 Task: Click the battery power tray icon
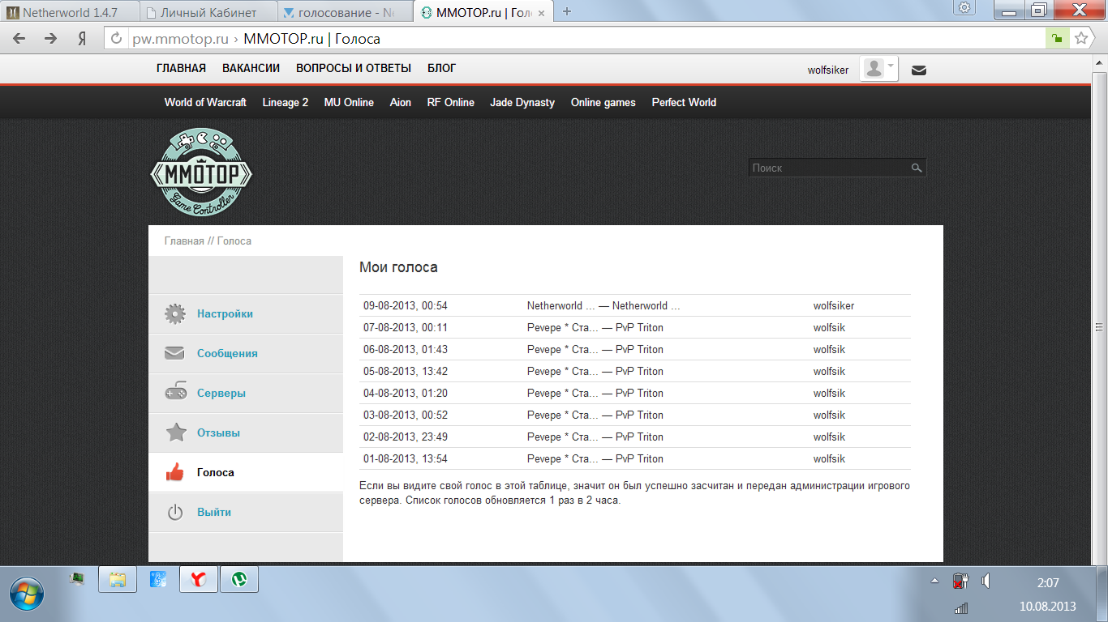(961, 582)
